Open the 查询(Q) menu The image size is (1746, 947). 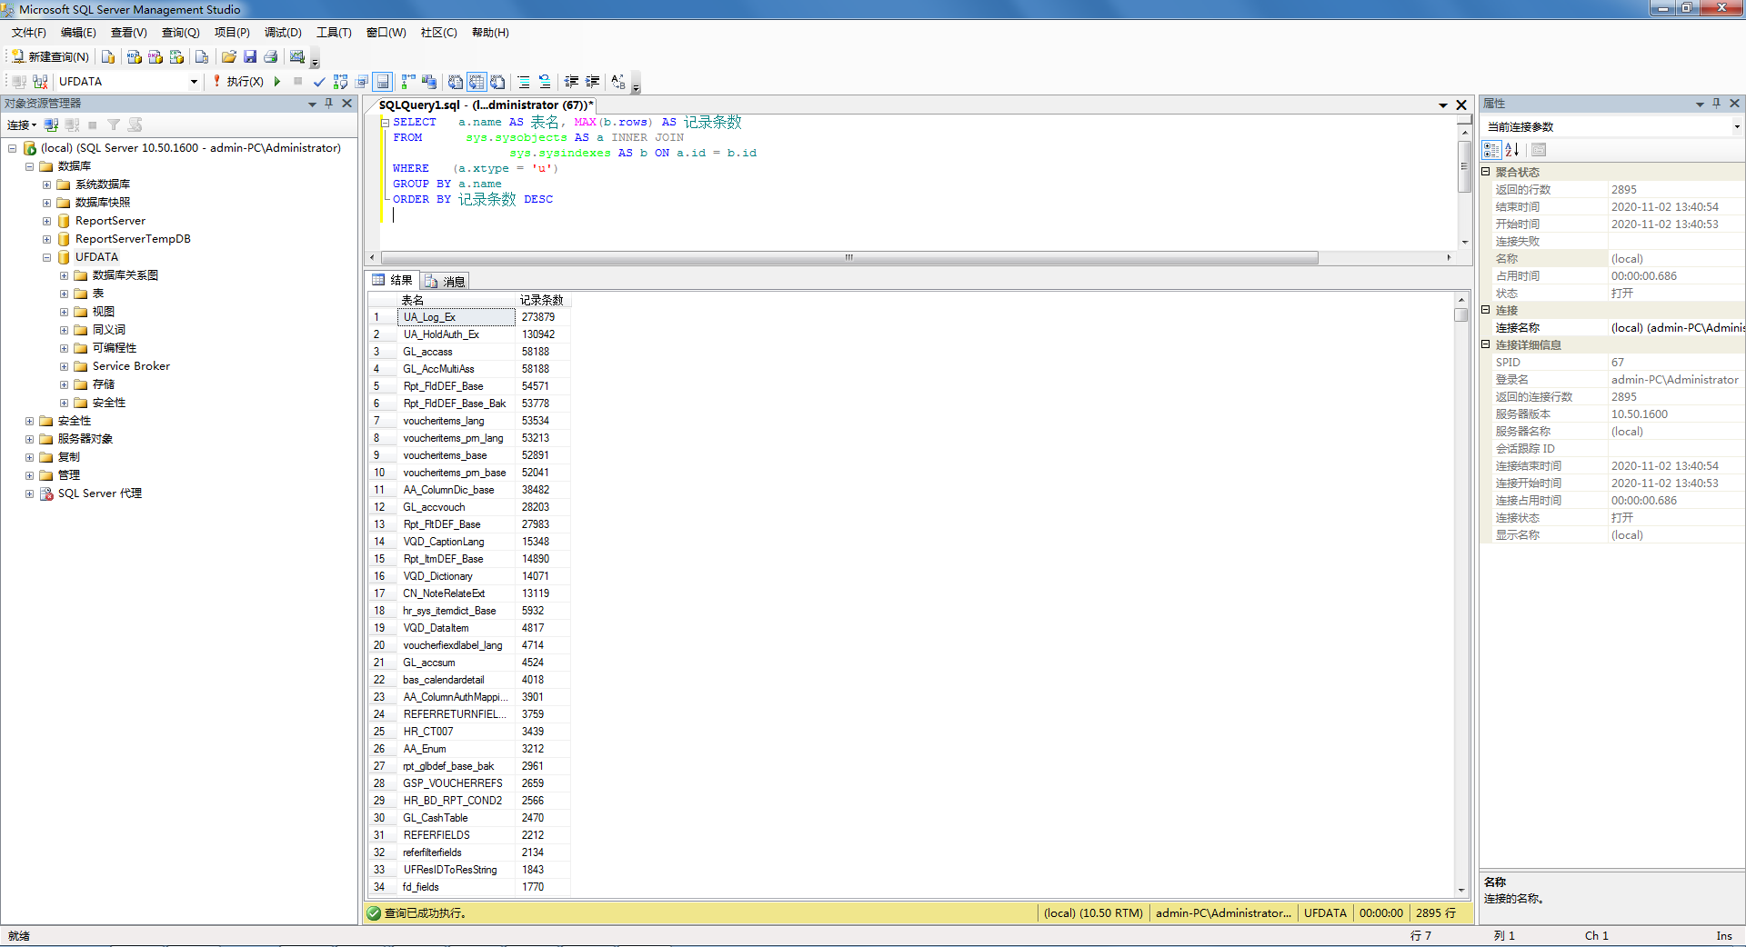click(x=180, y=33)
